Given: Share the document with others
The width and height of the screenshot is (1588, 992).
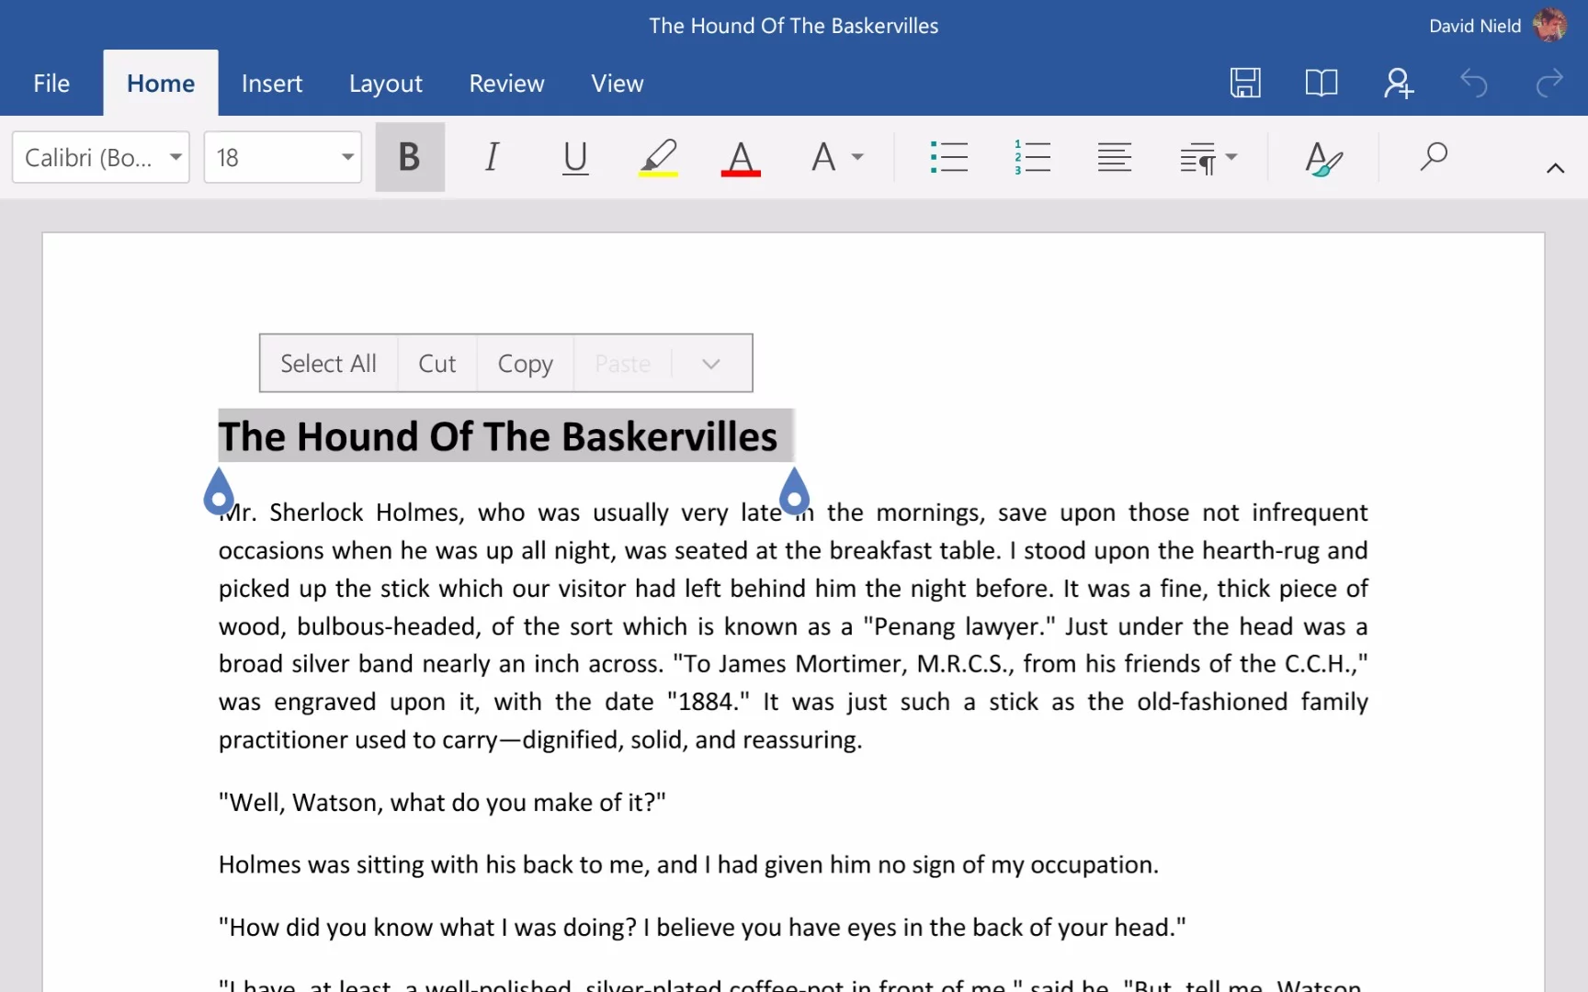Looking at the screenshot, I should click(1398, 83).
